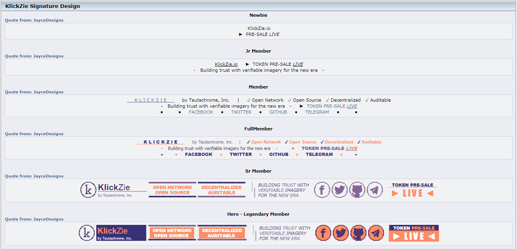Click the round K logo in Sr Member signature
This screenshot has width=517, height=250.
coord(88,190)
